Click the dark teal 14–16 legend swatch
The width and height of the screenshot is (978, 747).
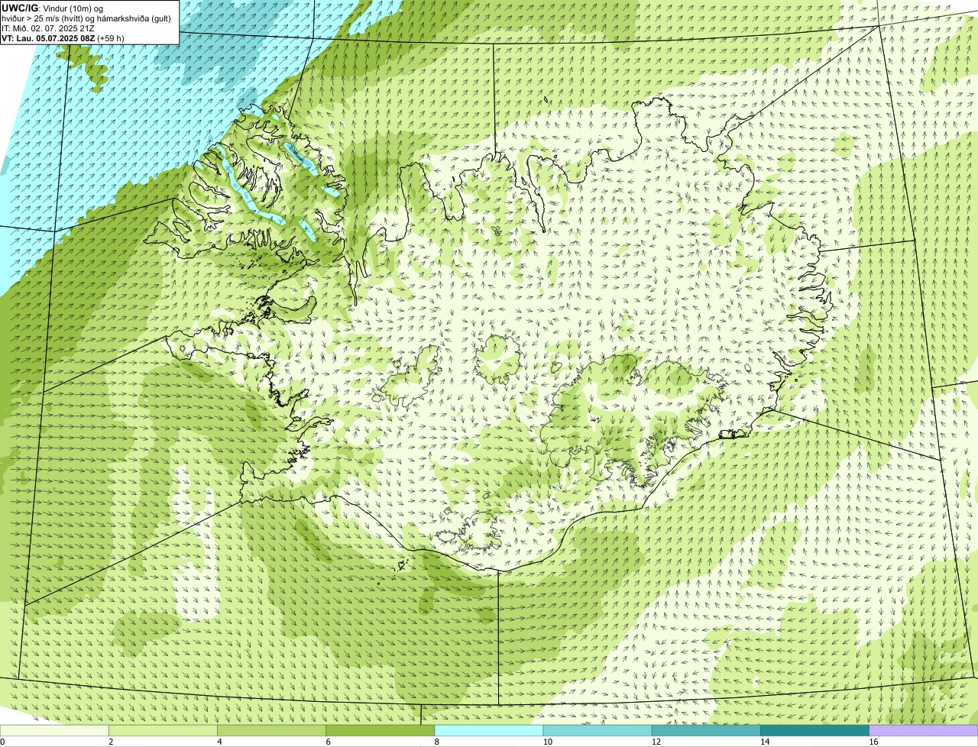click(x=814, y=731)
